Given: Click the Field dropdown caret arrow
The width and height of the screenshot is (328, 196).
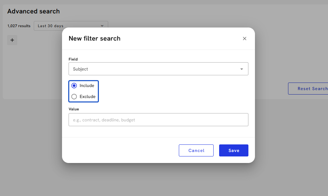Looking at the screenshot, I should (x=242, y=69).
